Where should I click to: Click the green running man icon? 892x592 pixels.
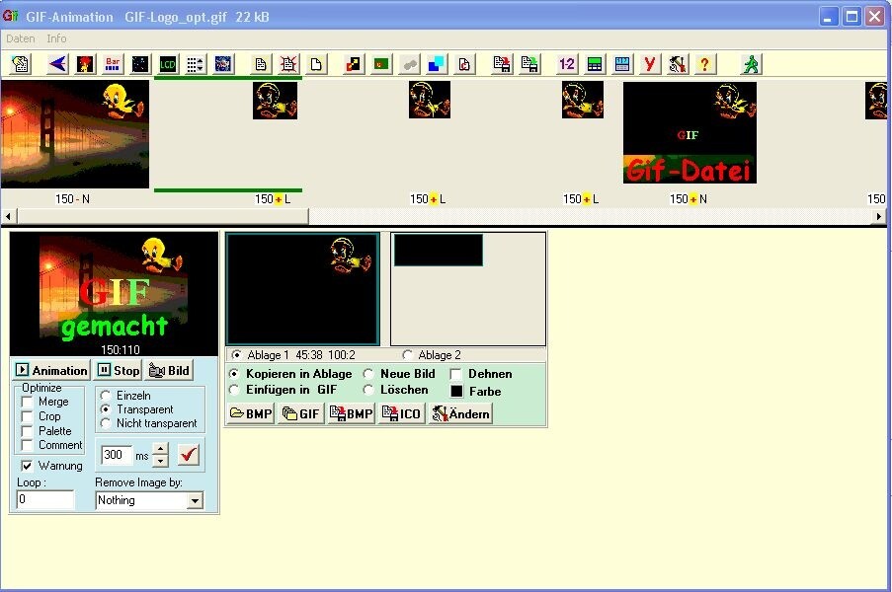[x=752, y=64]
